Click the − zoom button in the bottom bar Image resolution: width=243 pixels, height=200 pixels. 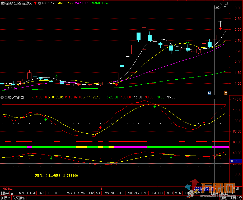click(239, 193)
